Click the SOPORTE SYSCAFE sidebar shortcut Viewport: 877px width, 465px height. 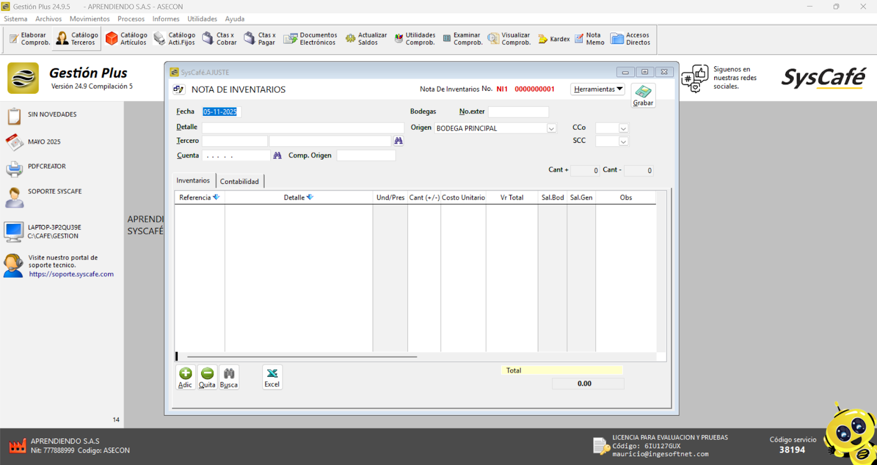tap(54, 192)
